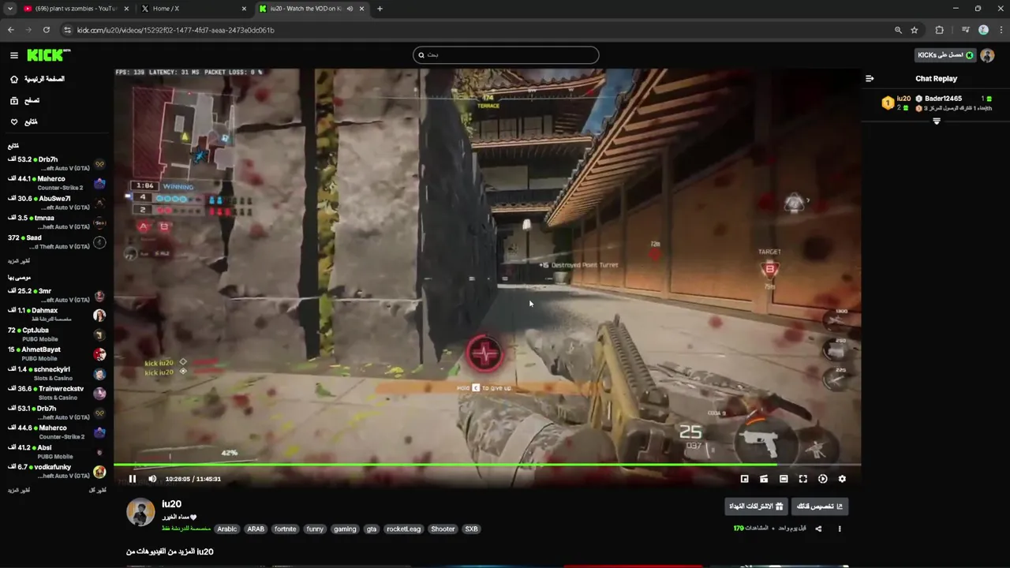1010x568 pixels.
Task: Open AhmetBayat channel in sidebar
Action: (x=57, y=353)
